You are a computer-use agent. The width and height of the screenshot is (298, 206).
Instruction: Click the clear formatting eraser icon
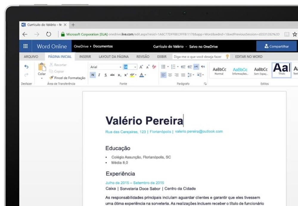154,67
